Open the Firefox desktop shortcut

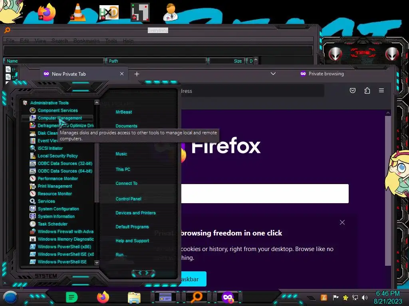47,12
